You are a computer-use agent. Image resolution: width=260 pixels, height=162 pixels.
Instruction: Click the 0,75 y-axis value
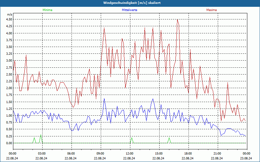pos(9,122)
